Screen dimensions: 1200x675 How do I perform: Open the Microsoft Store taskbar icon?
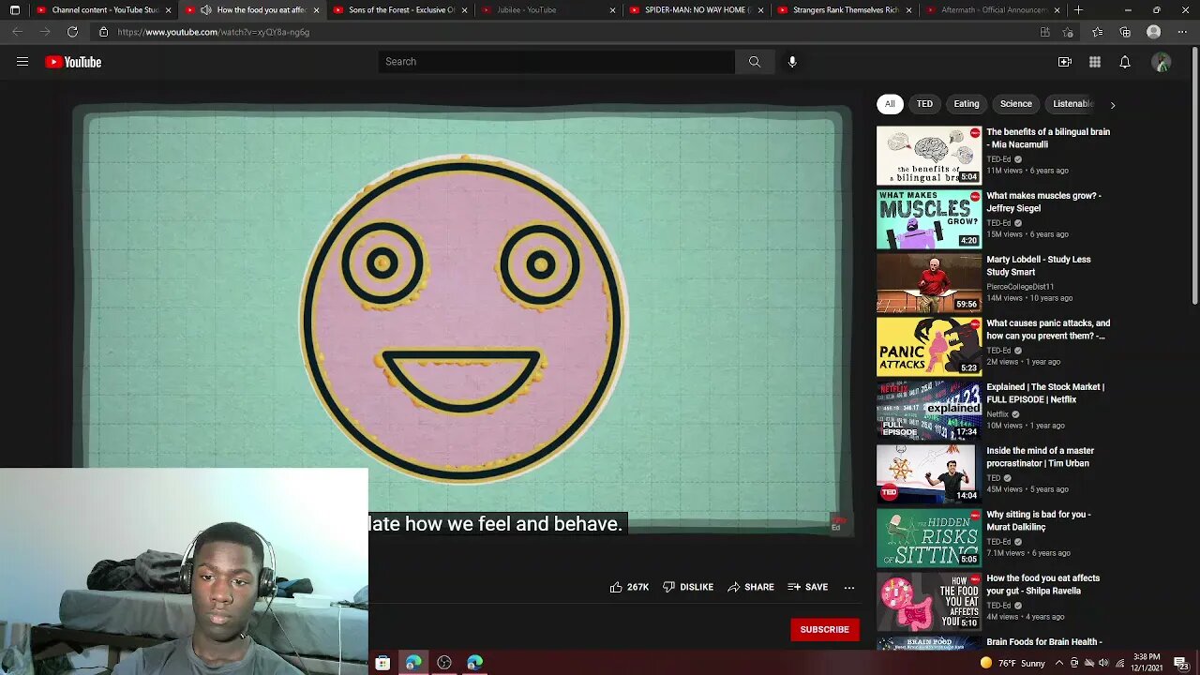tap(382, 663)
